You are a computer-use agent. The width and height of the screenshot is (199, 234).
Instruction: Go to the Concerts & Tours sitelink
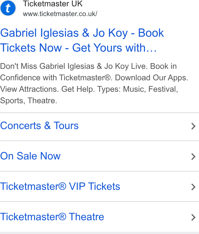(39, 126)
